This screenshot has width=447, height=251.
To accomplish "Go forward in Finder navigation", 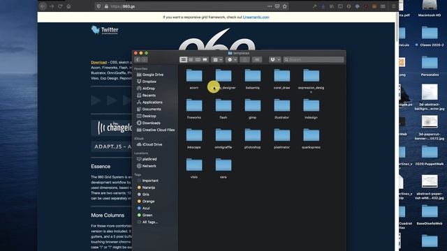I will (x=145, y=59).
